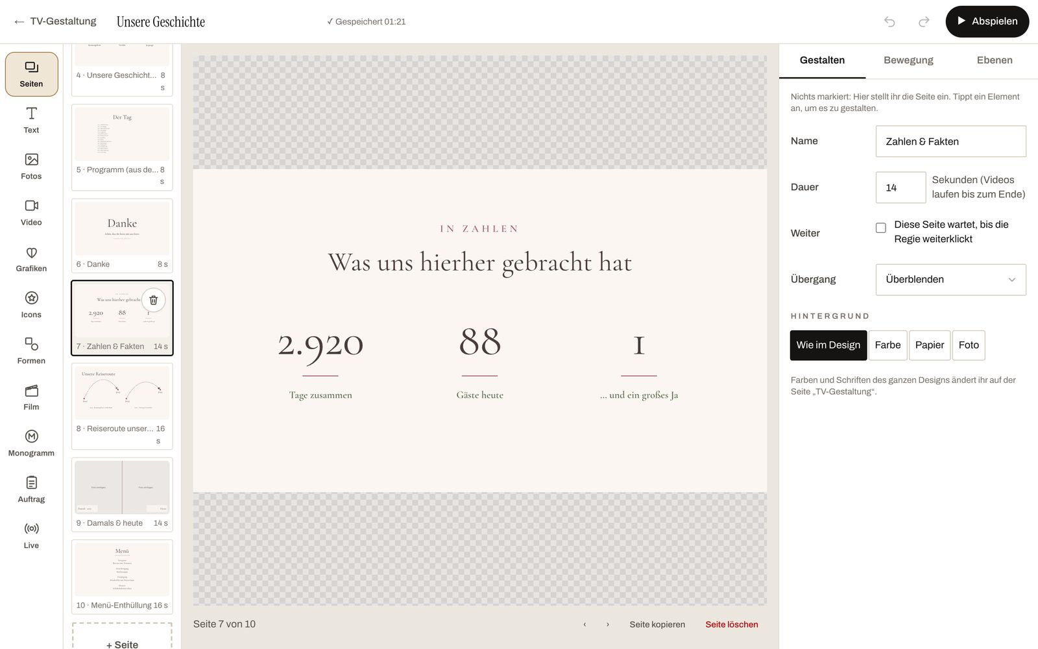Select page thumbnail '10 · Menü-Enthüllung'
The image size is (1038, 649).
[122, 577]
